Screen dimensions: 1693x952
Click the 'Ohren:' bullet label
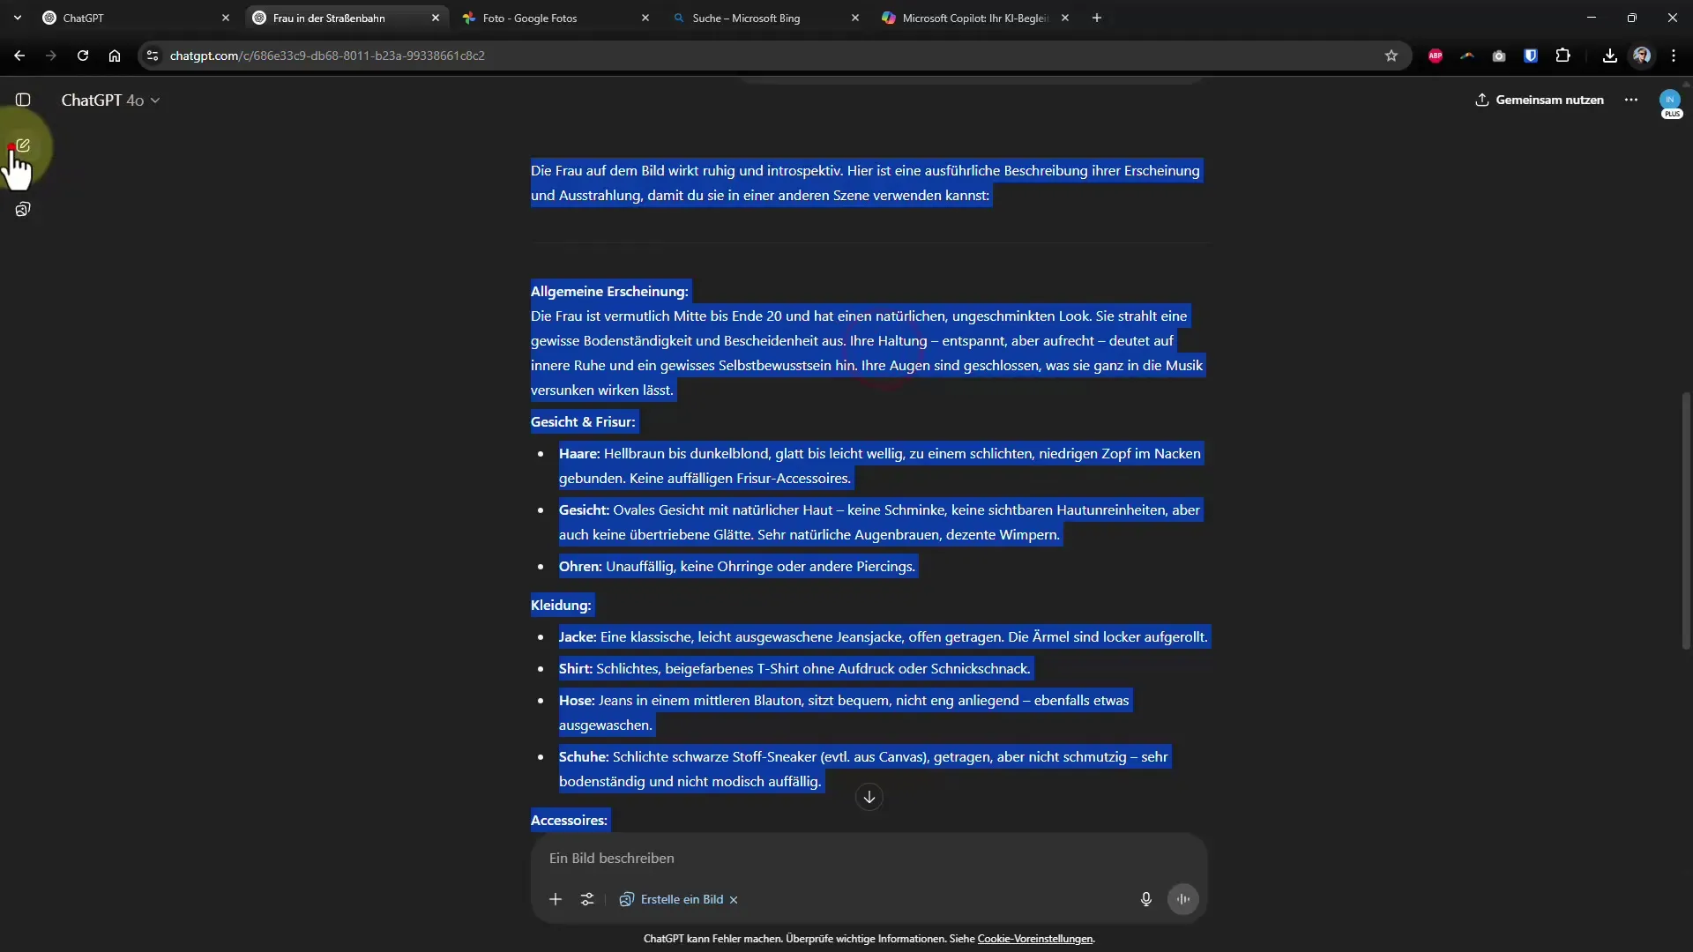[x=580, y=566]
